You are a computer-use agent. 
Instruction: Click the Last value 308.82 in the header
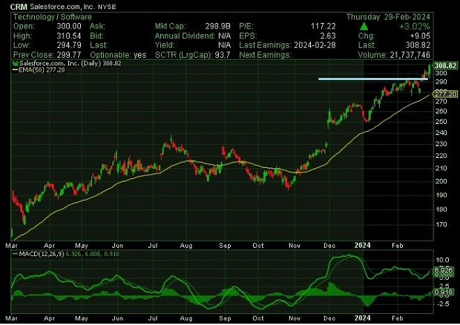418,45
